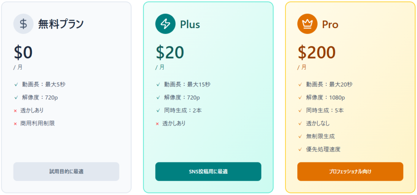Screen dimensions: 417x195
Task: Click the red X beside 商用利用制限
Action: point(15,124)
